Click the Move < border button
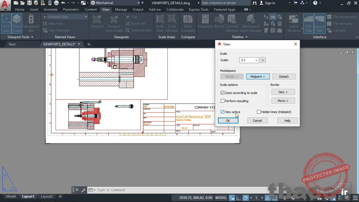The width and height of the screenshot is (359, 202). [x=283, y=101]
